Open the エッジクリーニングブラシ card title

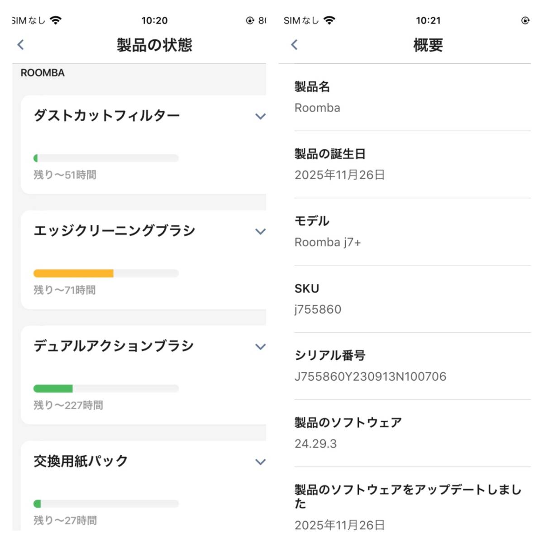pos(114,231)
